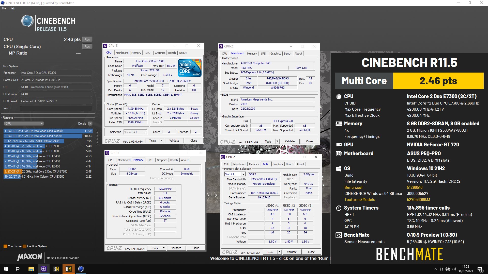Click Memory icon in BenchMate panel
Viewport: 488px width, 274px height.
click(339, 124)
